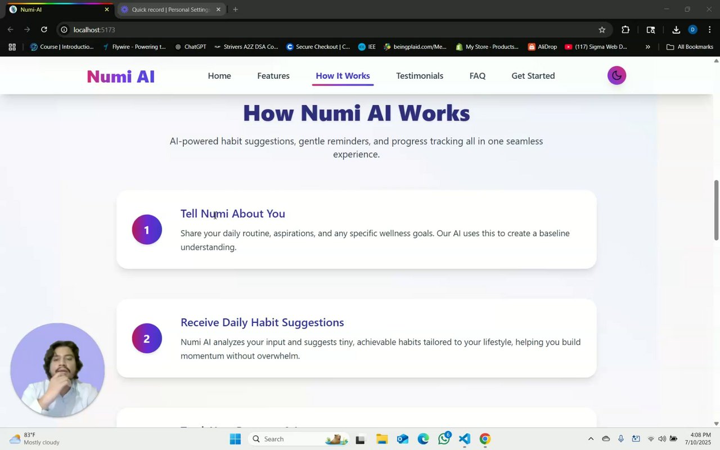Open Task View from the taskbar
This screenshot has height=450, width=720.
point(361,439)
